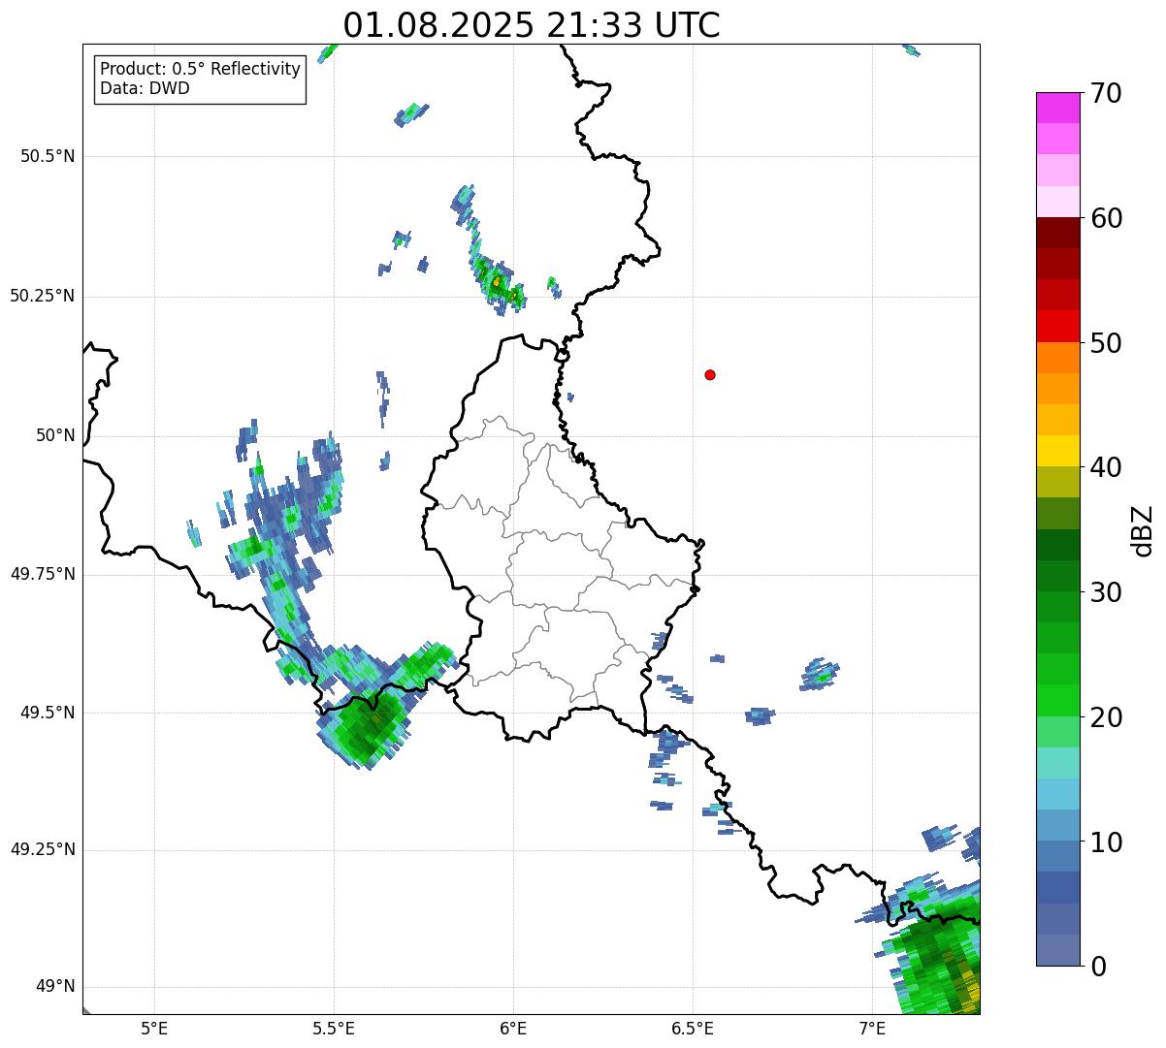Click the "dBZ" colorbar label
The image size is (1166, 1048).
[1143, 530]
